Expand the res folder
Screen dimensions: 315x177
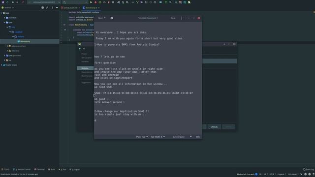[x=4, y=60]
